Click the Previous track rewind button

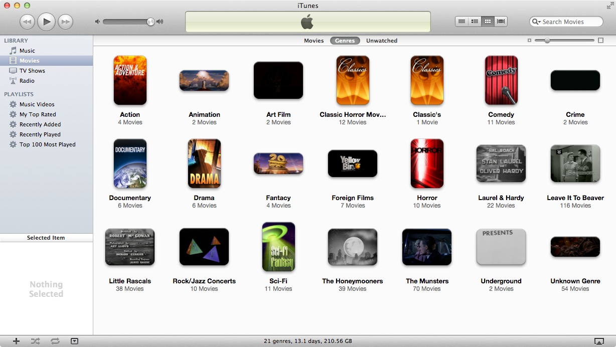point(27,22)
